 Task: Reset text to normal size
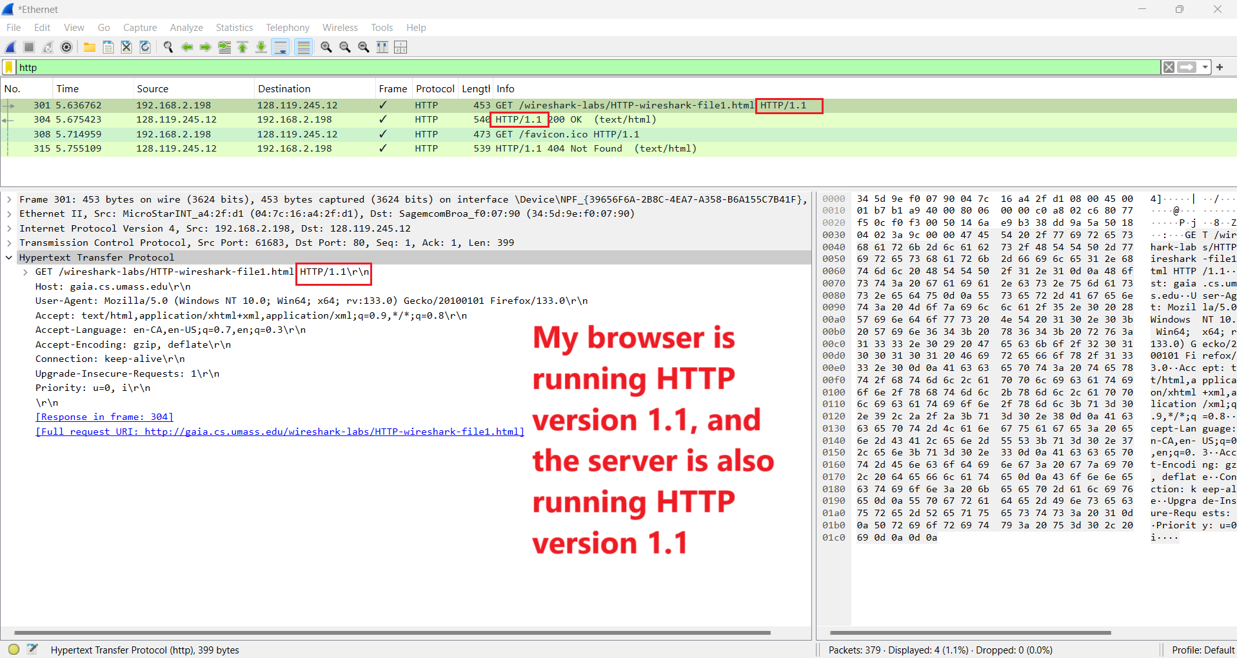click(364, 47)
